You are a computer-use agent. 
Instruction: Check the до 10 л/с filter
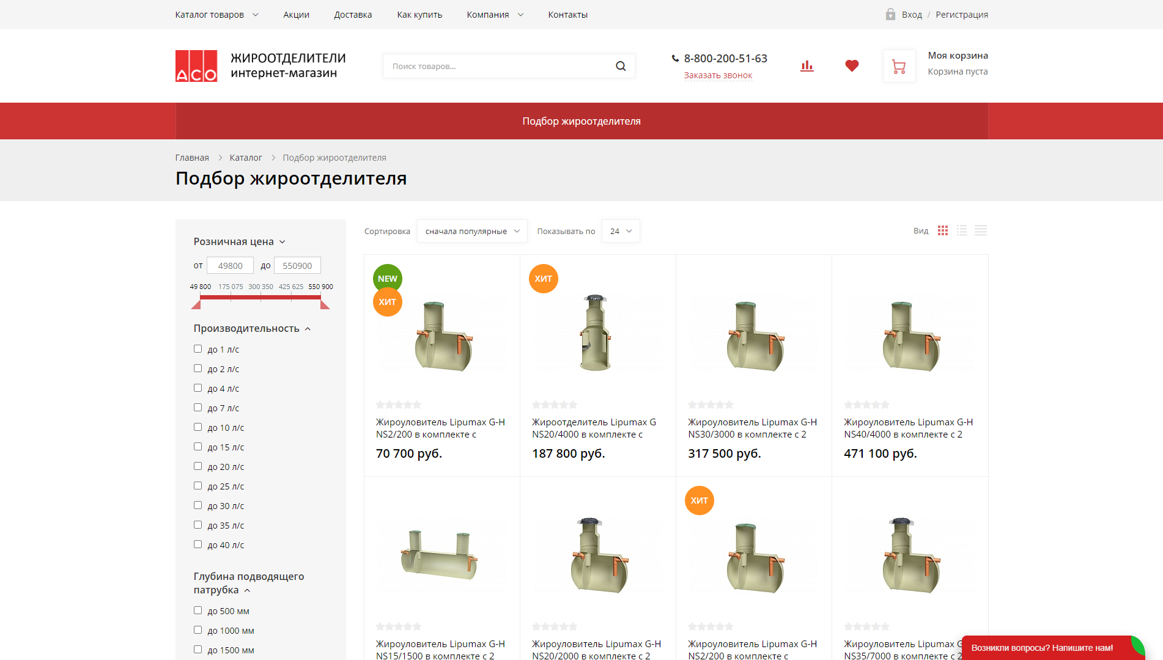(198, 427)
